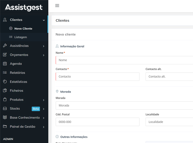Focus the Contacto alt. input field
This screenshot has height=143, width=193.
click(x=169, y=77)
